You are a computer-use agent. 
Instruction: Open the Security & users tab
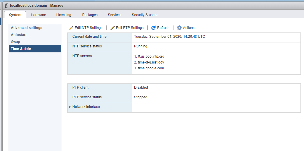coord(144,15)
